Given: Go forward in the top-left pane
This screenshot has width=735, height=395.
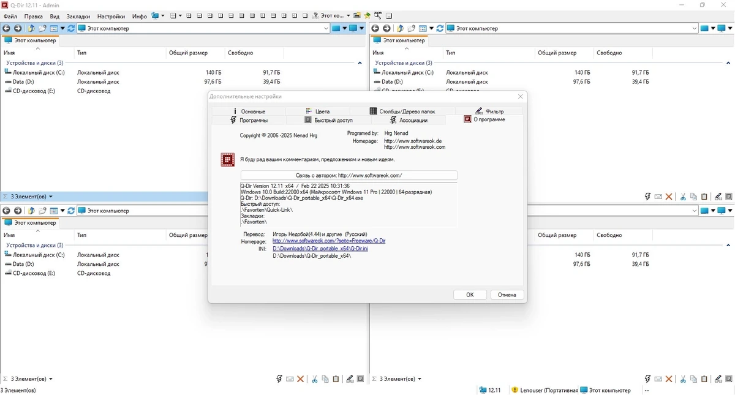Looking at the screenshot, I should click(17, 28).
